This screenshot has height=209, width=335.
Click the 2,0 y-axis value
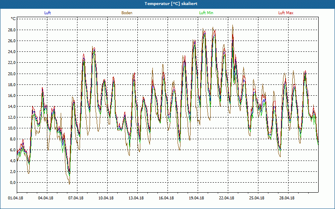tap(13, 172)
